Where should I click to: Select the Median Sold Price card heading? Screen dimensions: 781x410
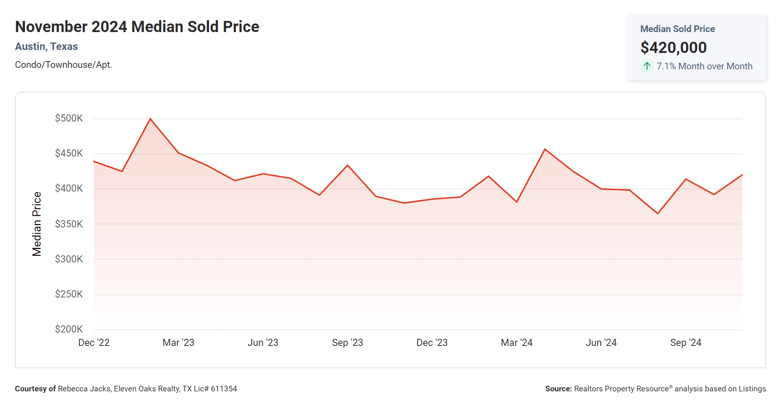pos(677,29)
